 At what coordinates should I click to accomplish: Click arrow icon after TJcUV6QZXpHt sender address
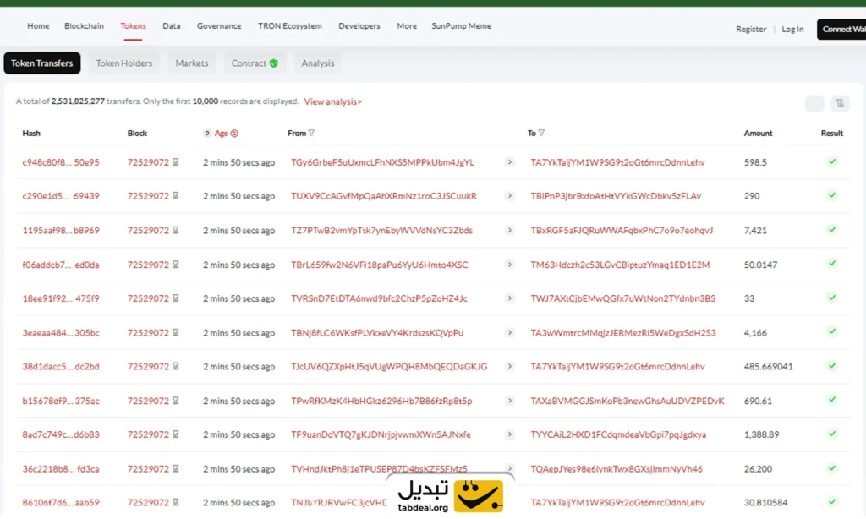(x=510, y=366)
